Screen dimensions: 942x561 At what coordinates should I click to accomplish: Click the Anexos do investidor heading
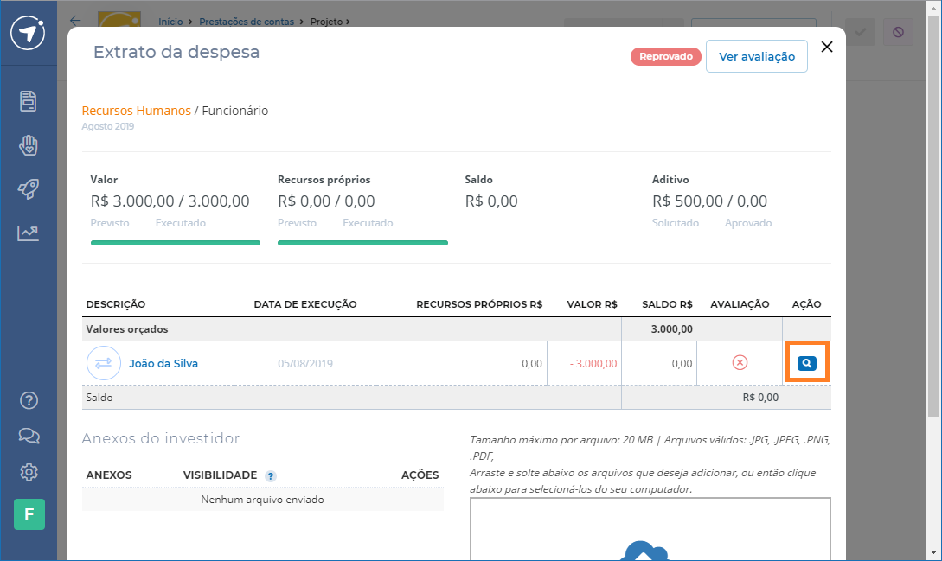tap(160, 438)
